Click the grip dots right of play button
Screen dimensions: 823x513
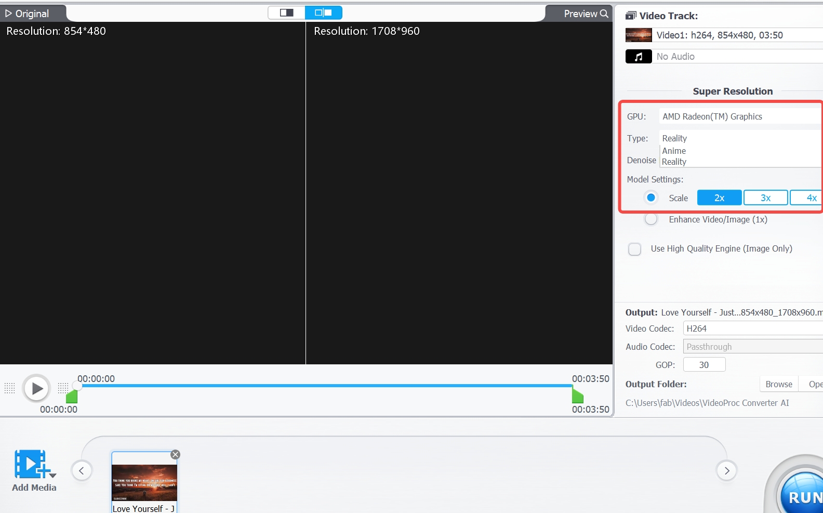(x=63, y=388)
